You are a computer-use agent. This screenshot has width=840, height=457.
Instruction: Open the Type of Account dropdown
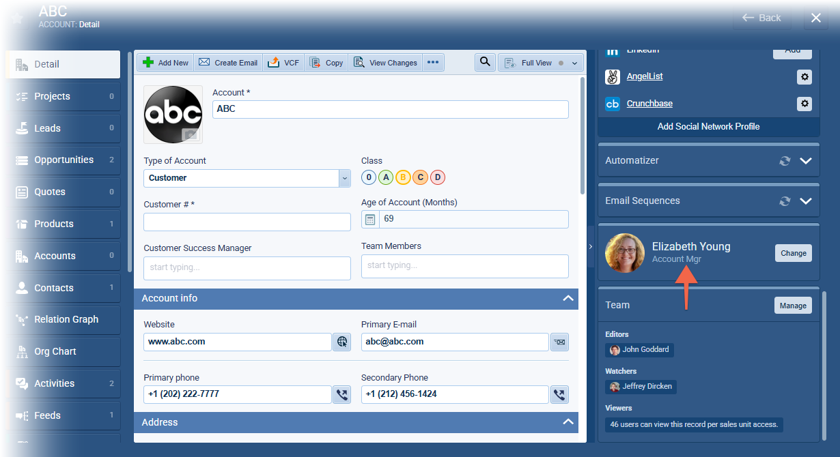point(344,178)
